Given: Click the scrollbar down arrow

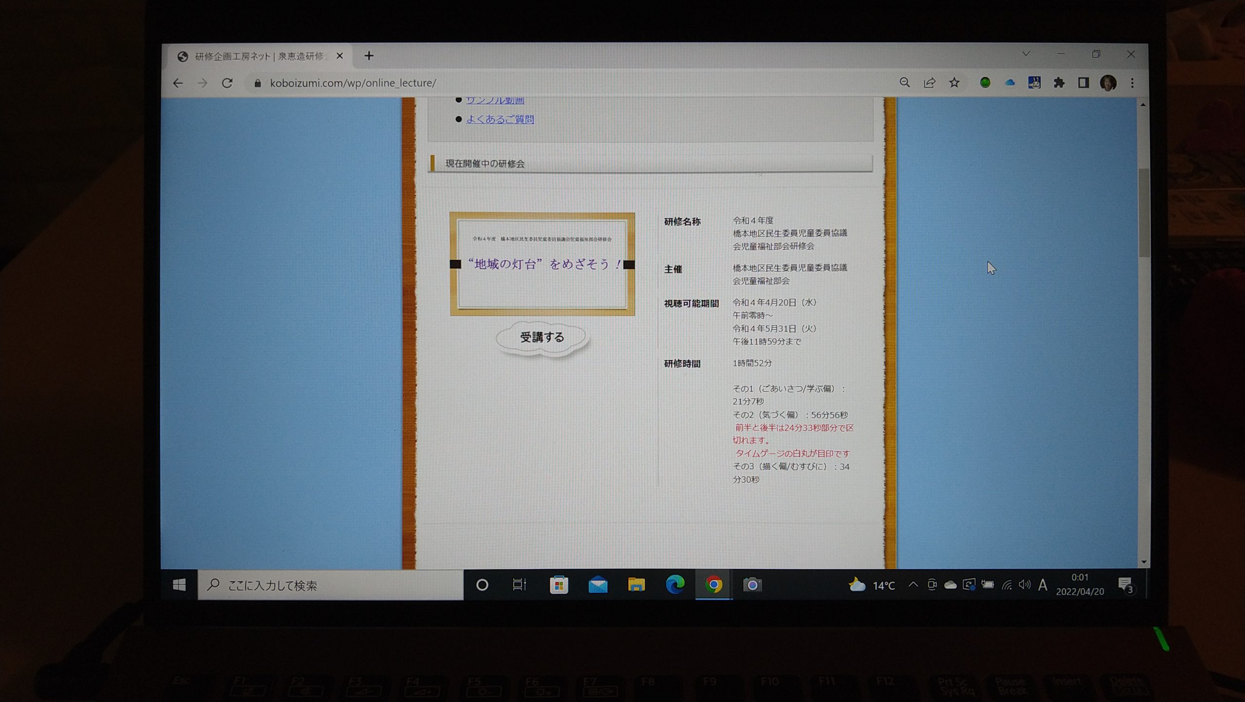Looking at the screenshot, I should tap(1143, 562).
